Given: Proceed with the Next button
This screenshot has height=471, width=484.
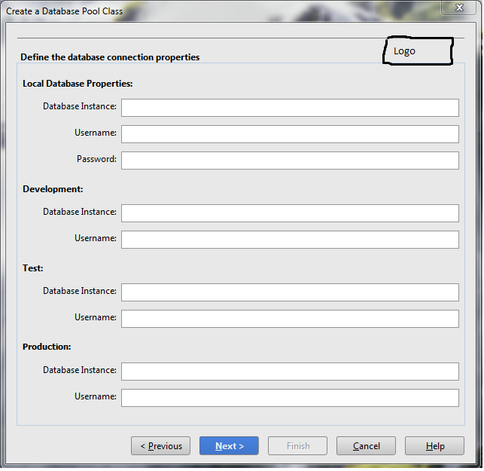Looking at the screenshot, I should coord(229,445).
